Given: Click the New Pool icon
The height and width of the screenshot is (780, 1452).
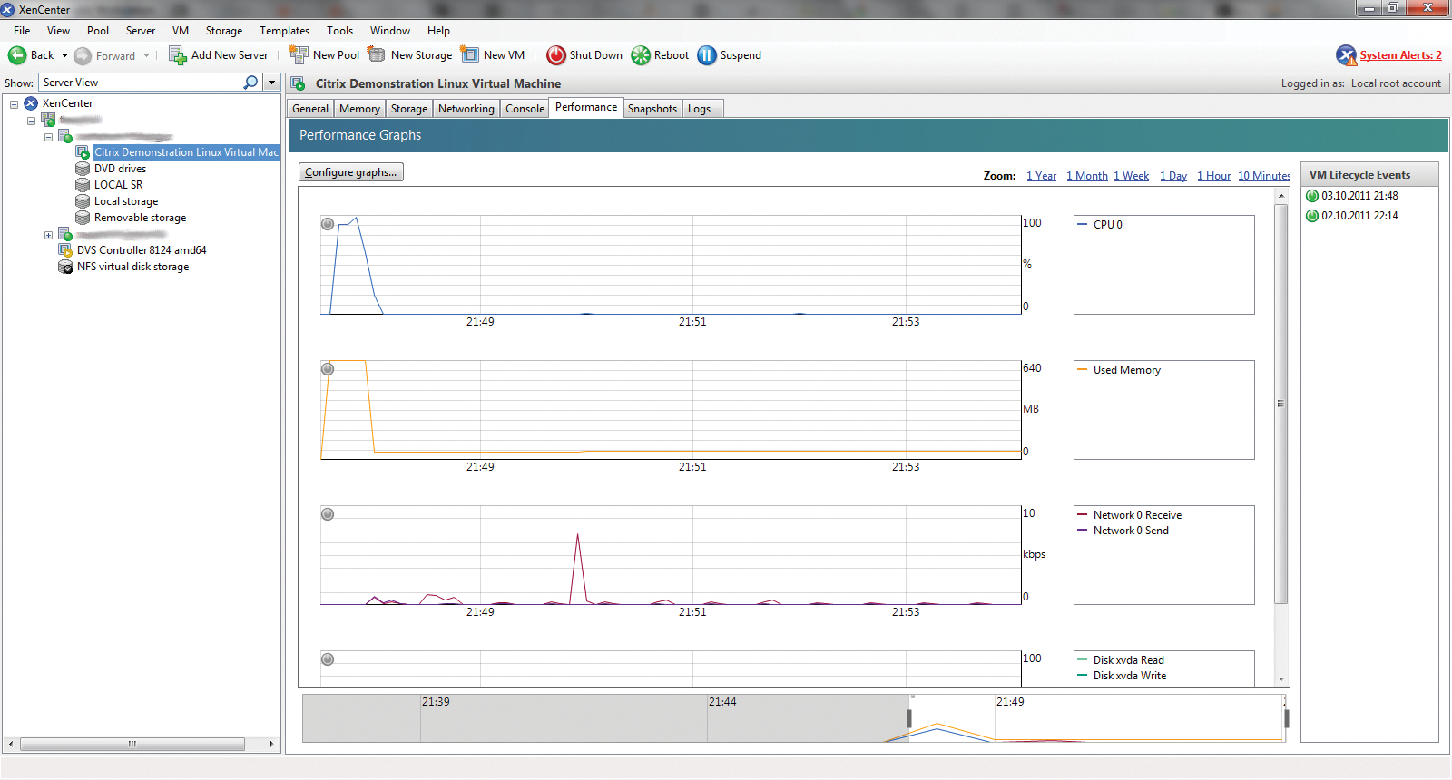Looking at the screenshot, I should click(x=299, y=55).
